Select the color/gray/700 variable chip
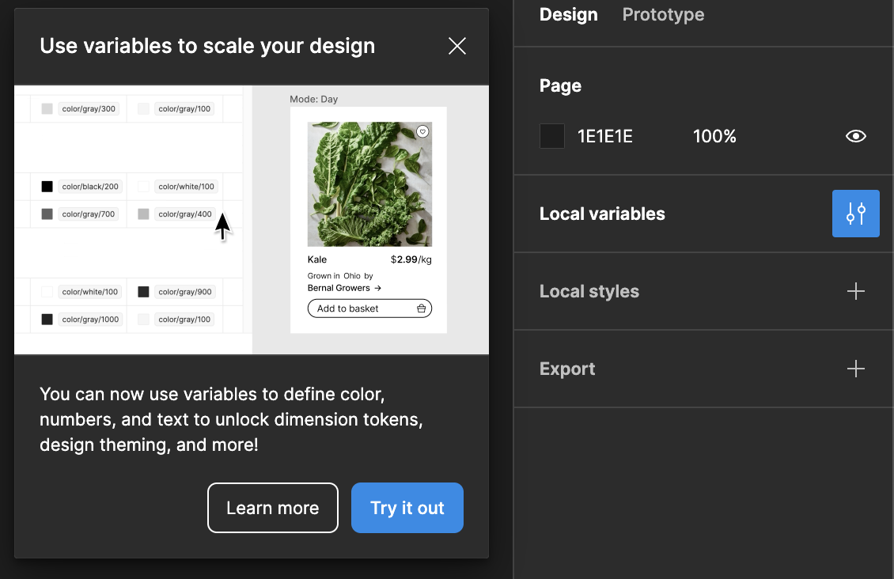The height and width of the screenshot is (579, 894). click(88, 214)
